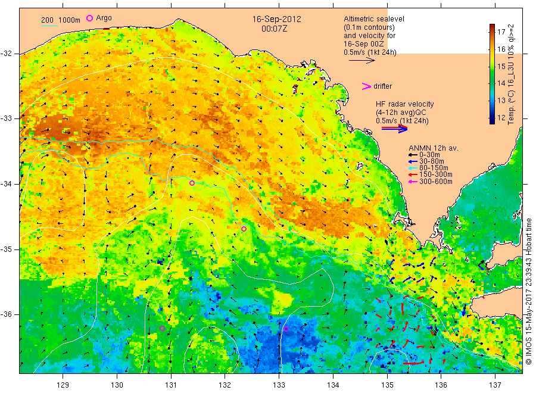The image size is (536, 393).
Task: Click the '0-30m' depth label
Action: coord(429,155)
